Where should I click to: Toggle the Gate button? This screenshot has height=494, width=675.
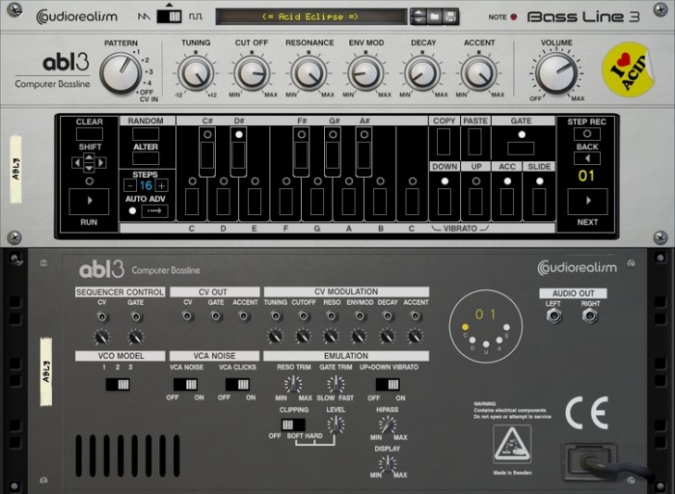tap(521, 149)
